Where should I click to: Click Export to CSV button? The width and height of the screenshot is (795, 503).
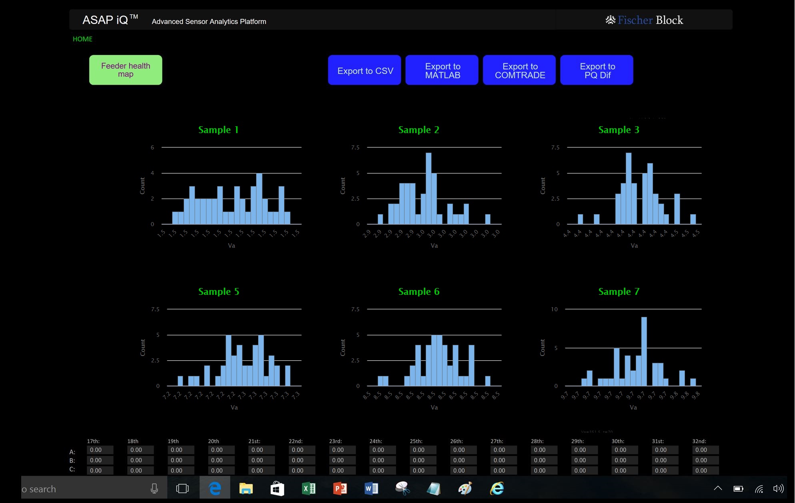364,70
